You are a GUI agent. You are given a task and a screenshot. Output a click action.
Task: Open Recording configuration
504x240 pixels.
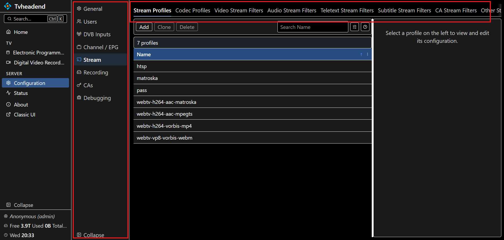click(x=100, y=73)
